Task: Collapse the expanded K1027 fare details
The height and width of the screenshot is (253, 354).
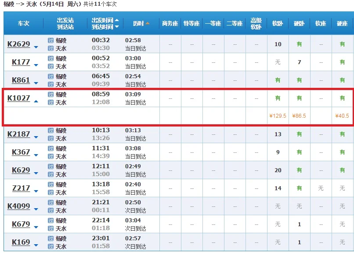Action: [x=36, y=102]
